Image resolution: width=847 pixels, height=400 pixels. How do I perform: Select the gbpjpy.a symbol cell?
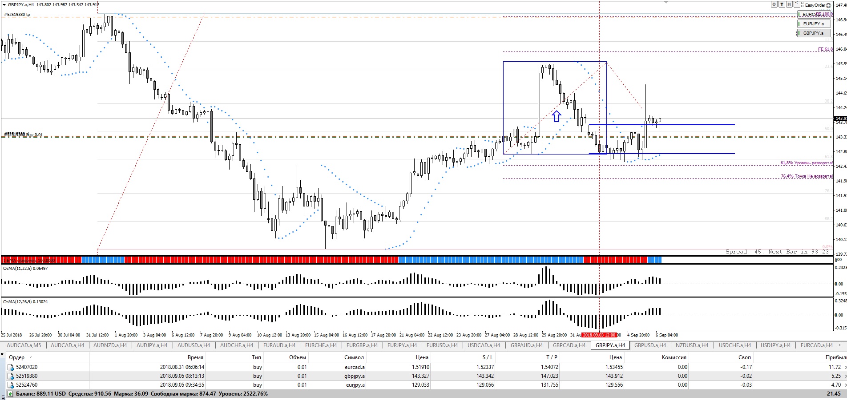tap(355, 376)
